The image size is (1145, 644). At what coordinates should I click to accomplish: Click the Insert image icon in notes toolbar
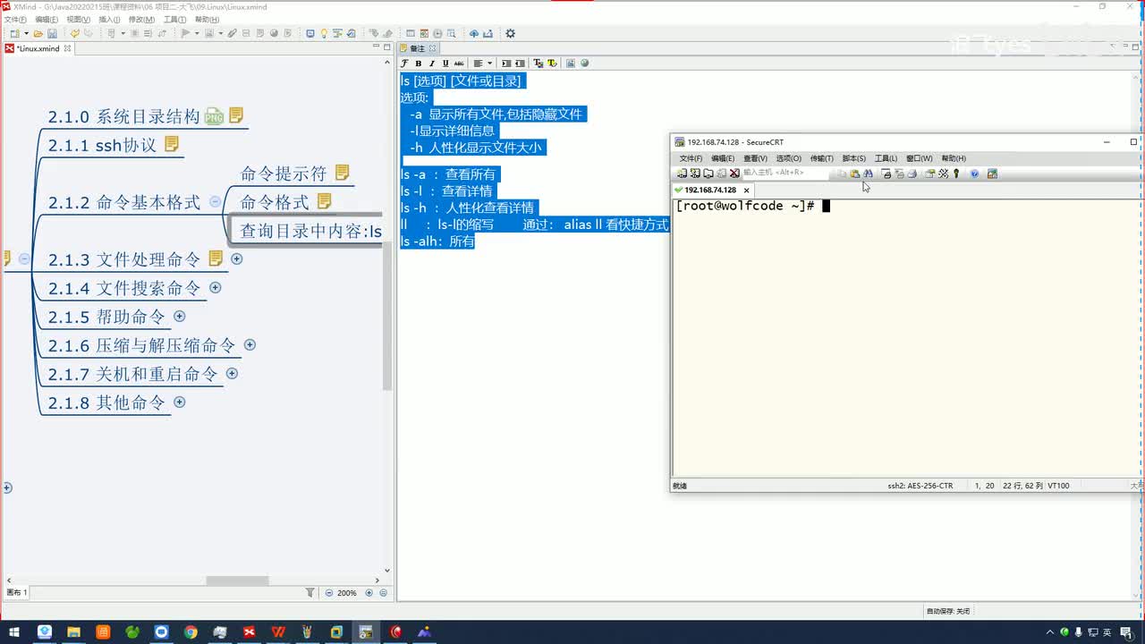[x=571, y=64]
